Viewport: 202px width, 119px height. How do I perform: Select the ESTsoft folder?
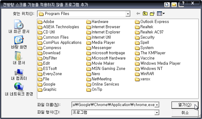click(47, 69)
